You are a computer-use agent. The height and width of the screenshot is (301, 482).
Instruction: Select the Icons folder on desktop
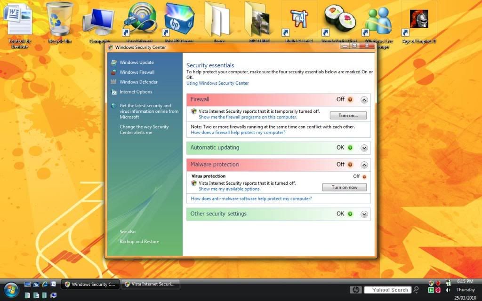click(219, 22)
